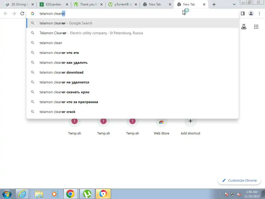The width and height of the screenshot is (265, 199).
Task: Open the Chrome side panel
Action: coord(243,13)
